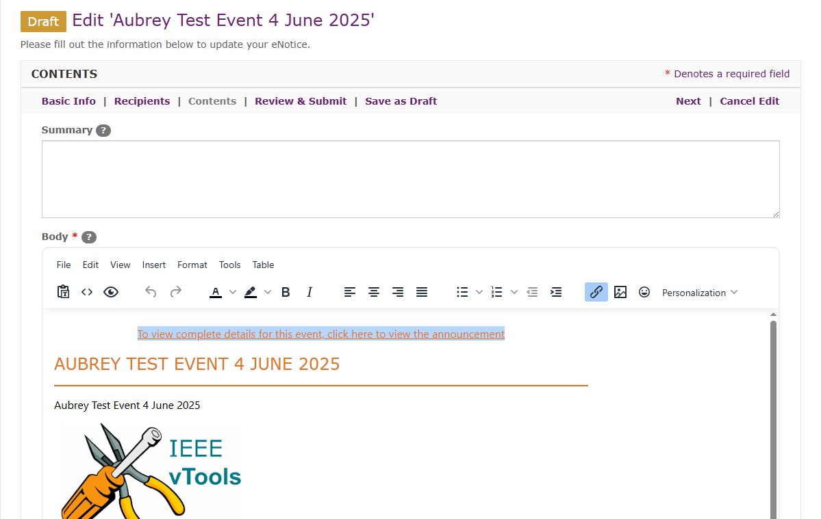Go to Review & Submit

coord(301,101)
